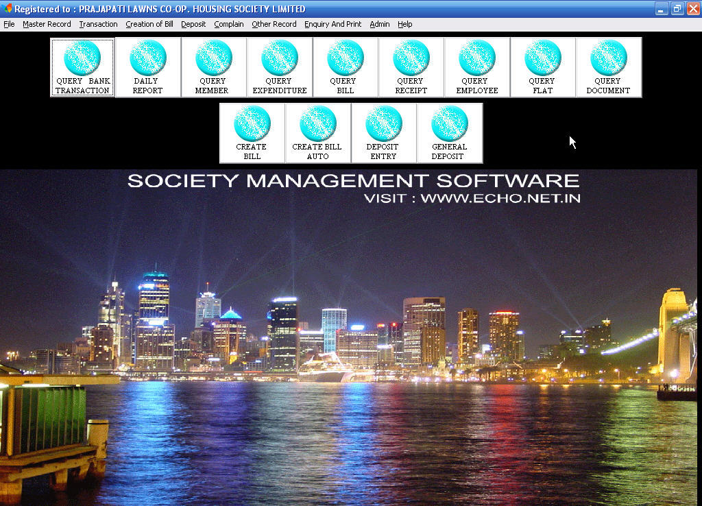Open the Master Record menu

[47, 24]
